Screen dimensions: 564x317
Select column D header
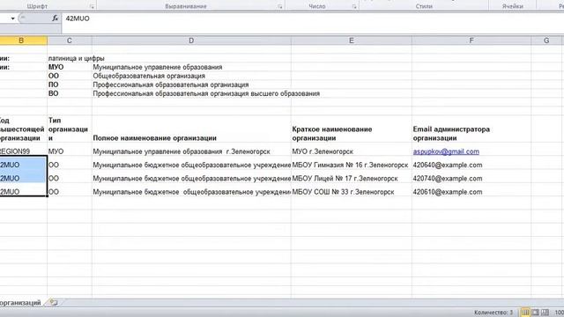(x=191, y=41)
